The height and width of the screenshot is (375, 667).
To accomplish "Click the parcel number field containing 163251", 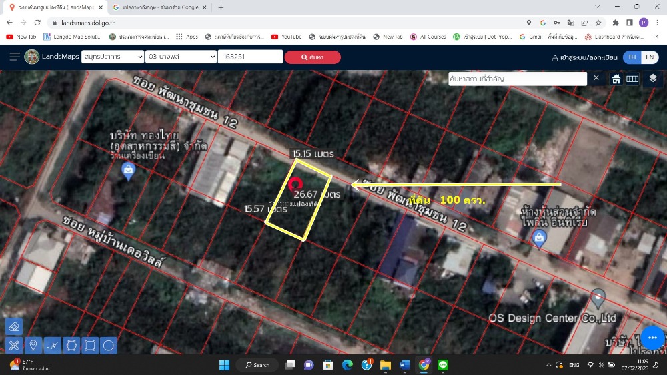I will pyautogui.click(x=251, y=57).
